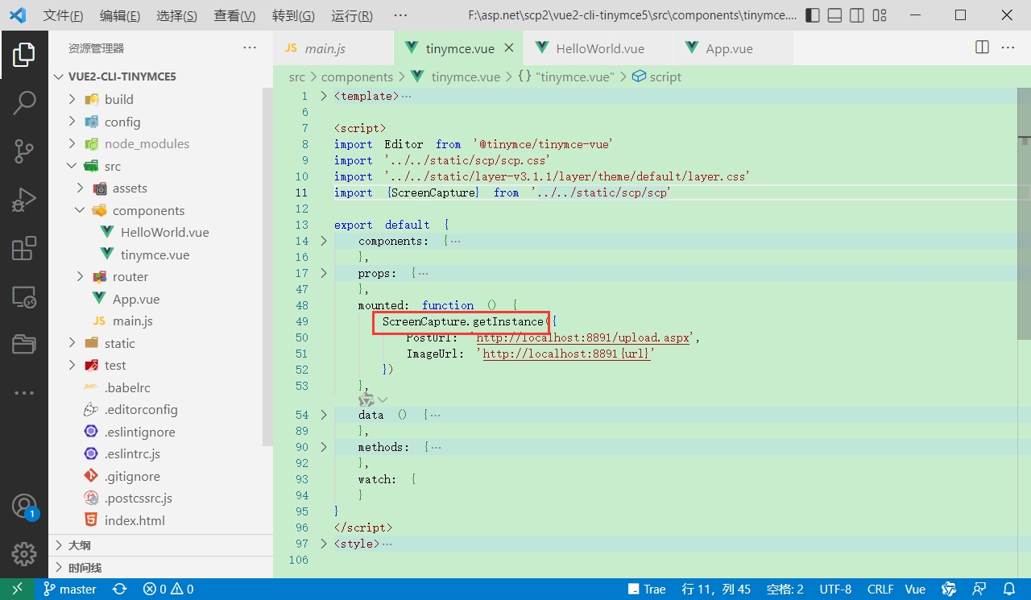Open the Manage settings gear
This screenshot has height=600, width=1031.
coord(24,554)
